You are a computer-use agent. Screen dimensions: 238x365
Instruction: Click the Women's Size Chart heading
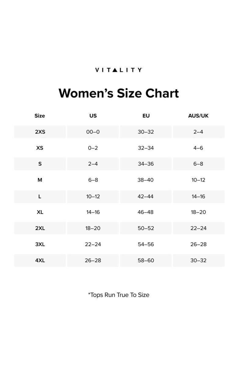[118, 93]
